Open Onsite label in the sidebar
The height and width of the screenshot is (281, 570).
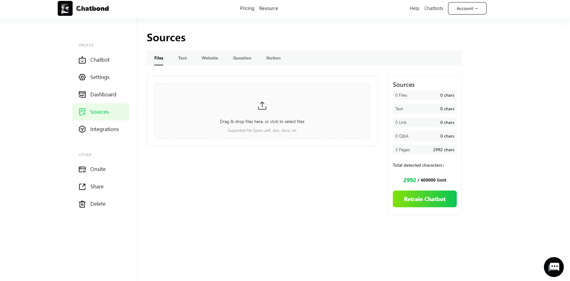point(98,169)
